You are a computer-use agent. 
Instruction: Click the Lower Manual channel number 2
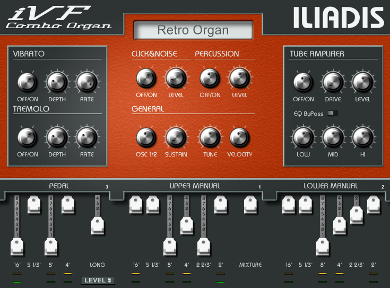[x=383, y=187]
